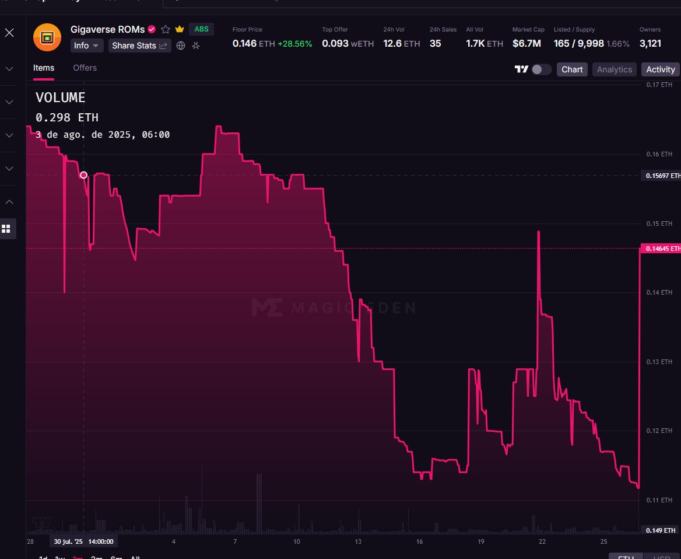The image size is (681, 559).
Task: Open the Info dropdown
Action: 87,46
